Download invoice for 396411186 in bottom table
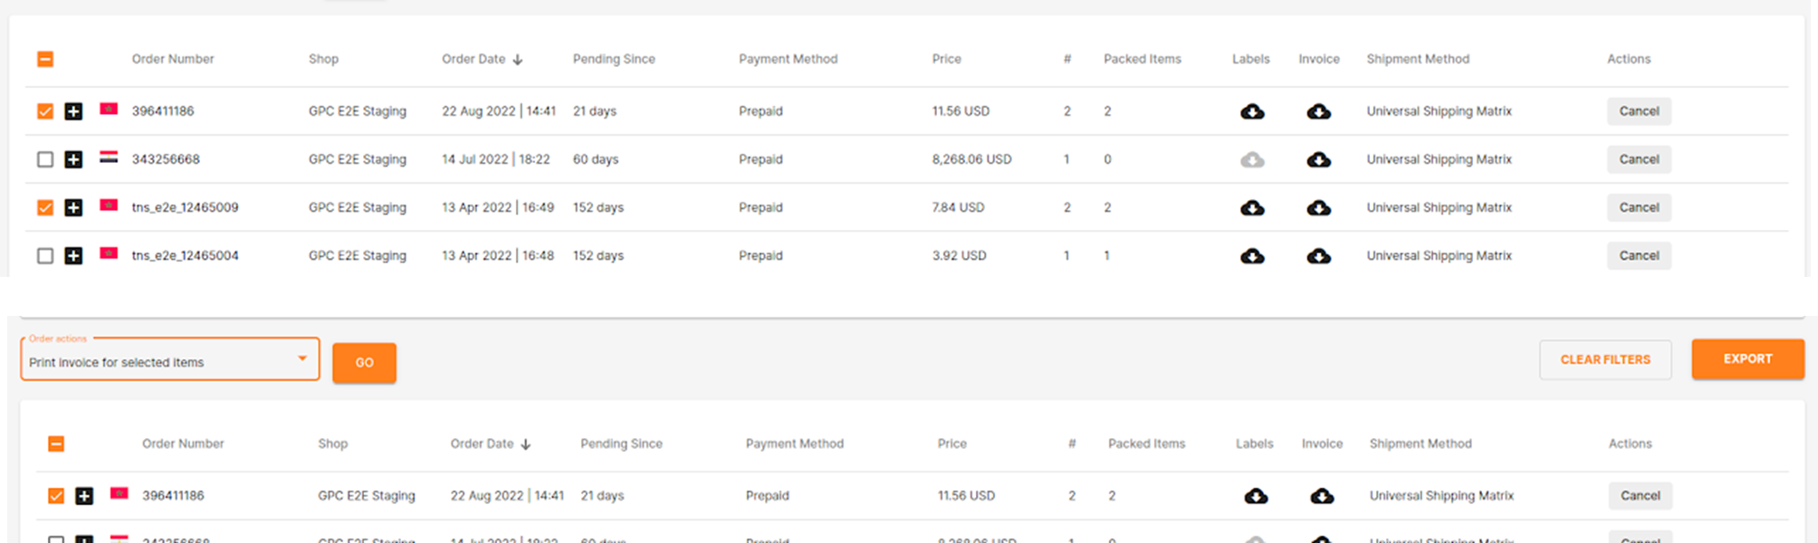Image resolution: width=1818 pixels, height=543 pixels. (x=1322, y=496)
